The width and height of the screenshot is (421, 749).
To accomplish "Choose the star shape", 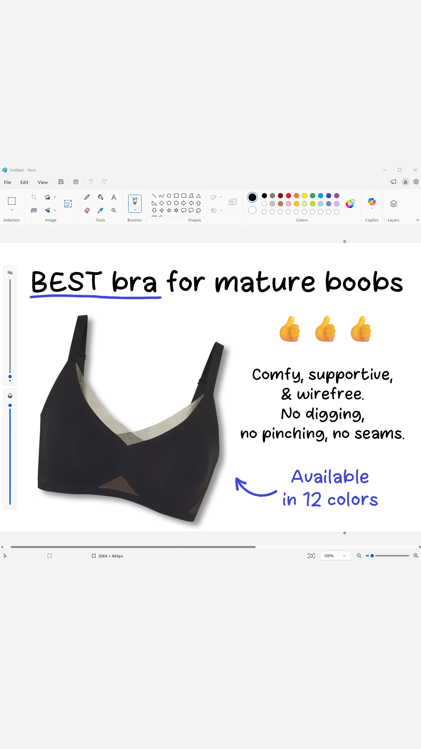I will coord(169,210).
